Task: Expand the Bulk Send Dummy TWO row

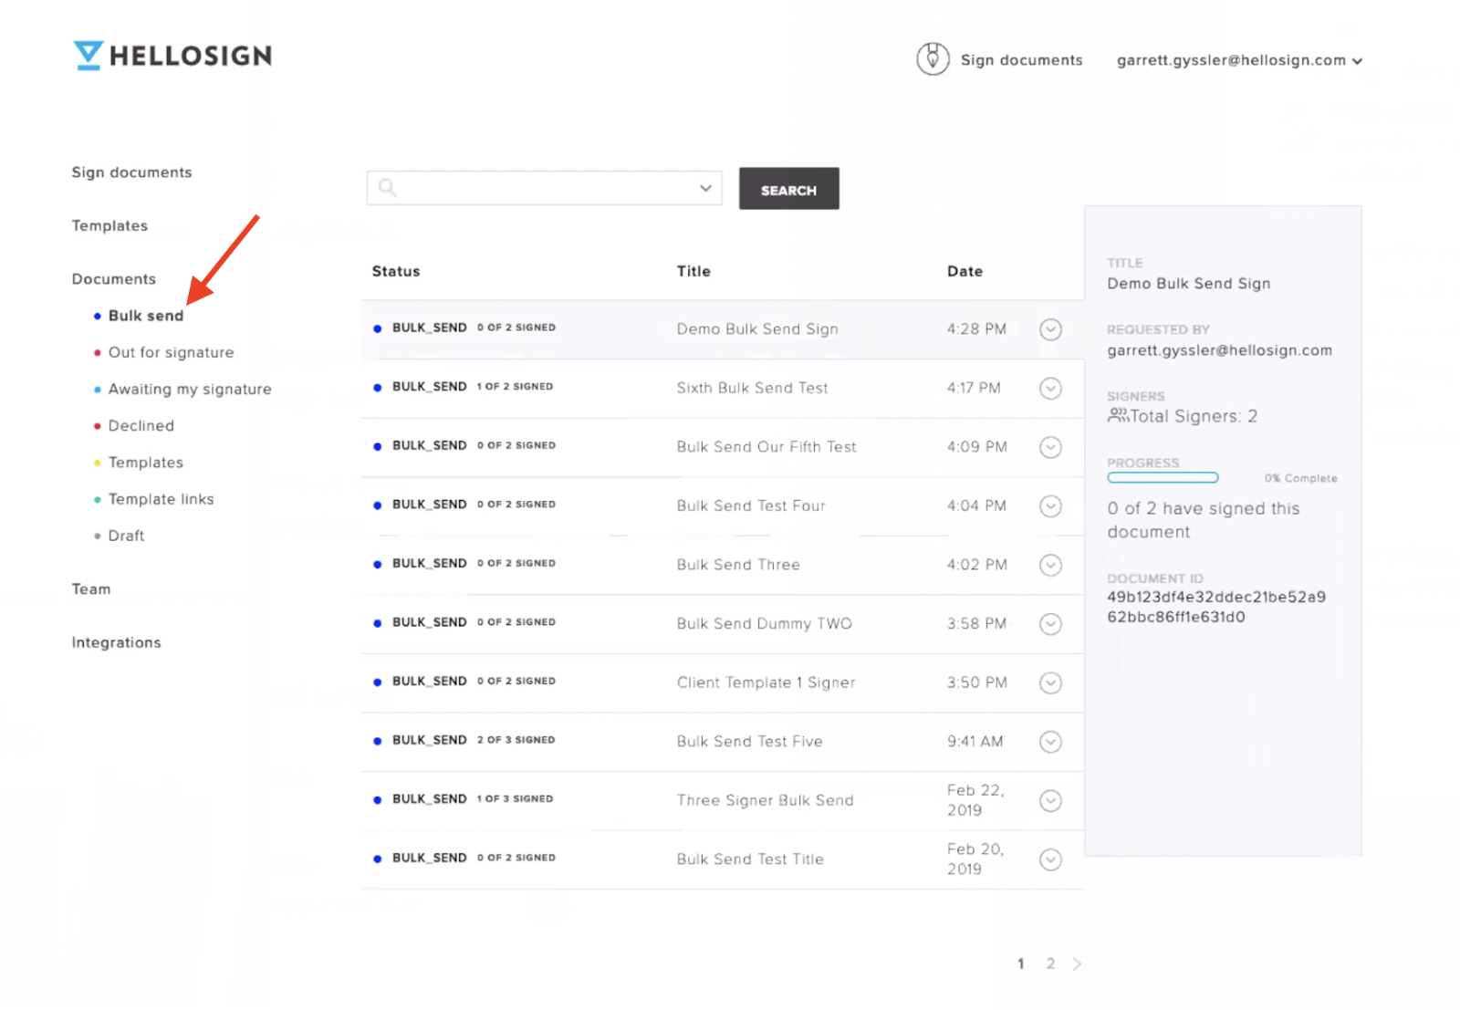Action: click(1050, 624)
